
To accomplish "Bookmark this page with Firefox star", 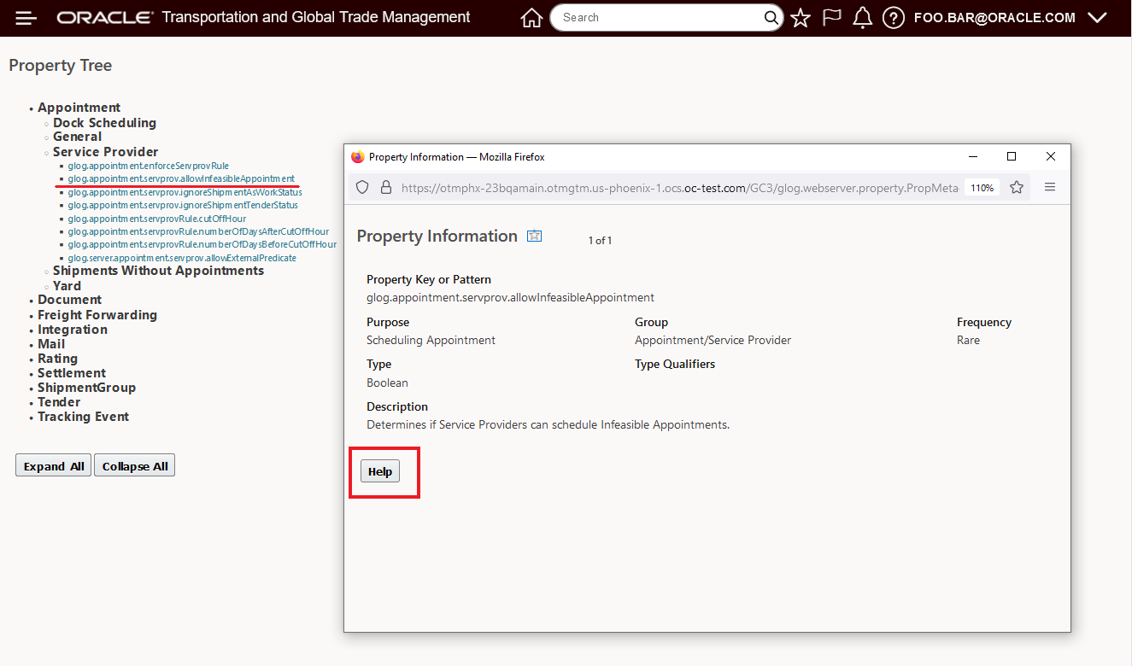I will click(1017, 188).
